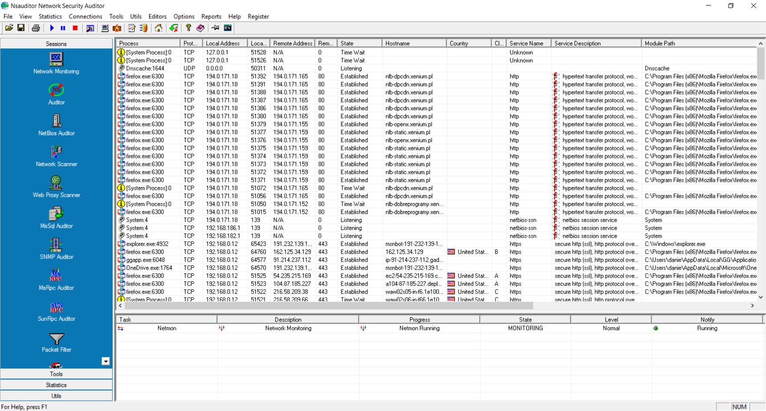Switch to the Utils sidebar group
Viewport: 766px width, 411px height.
tap(56, 396)
